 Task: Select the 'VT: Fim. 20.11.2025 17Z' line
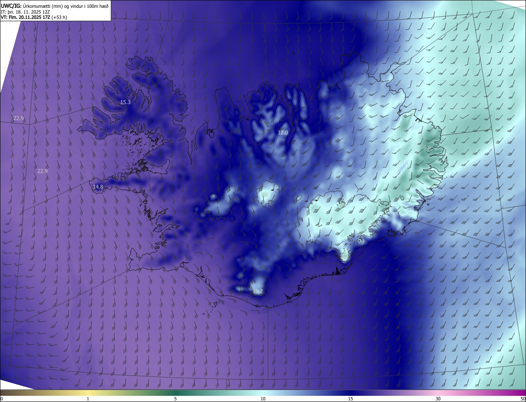[x=25, y=17]
